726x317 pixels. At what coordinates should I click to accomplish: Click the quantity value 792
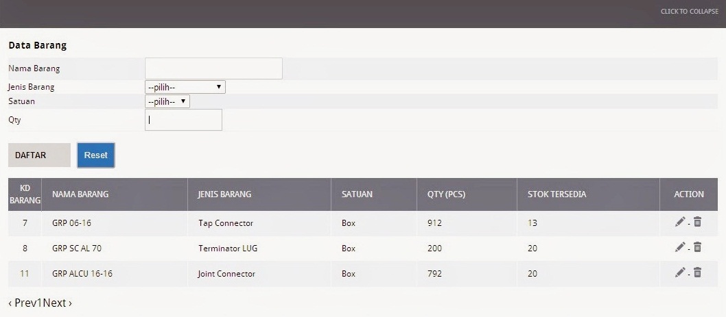[x=435, y=274]
